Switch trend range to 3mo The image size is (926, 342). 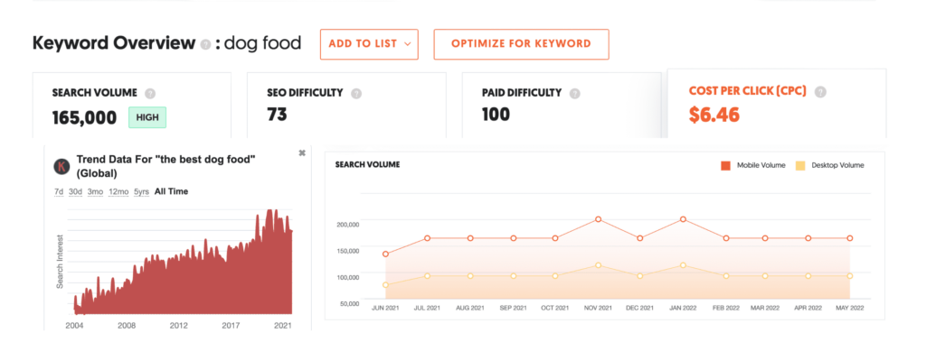coord(96,191)
